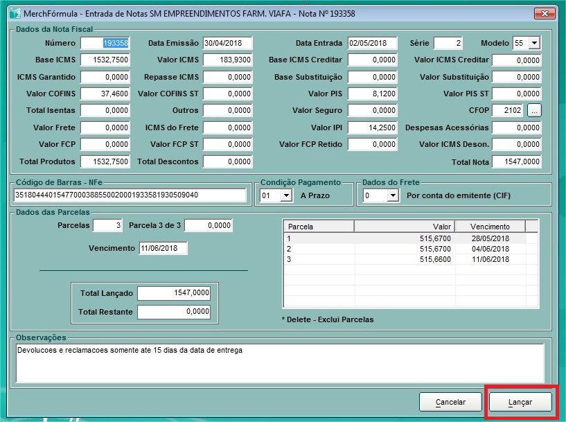The height and width of the screenshot is (422, 566).
Task: Click the Vencimento date field
Action: pos(162,248)
